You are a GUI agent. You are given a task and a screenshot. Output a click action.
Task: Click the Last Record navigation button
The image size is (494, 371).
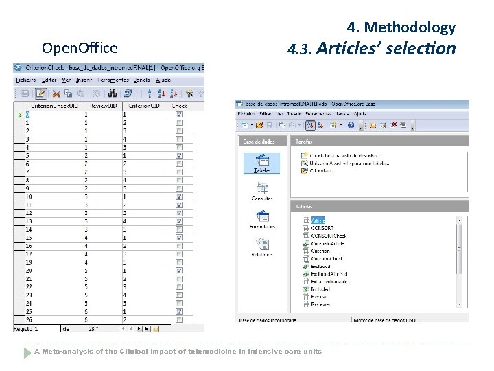coord(147,329)
